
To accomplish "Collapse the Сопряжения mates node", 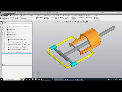I will (7, 38).
